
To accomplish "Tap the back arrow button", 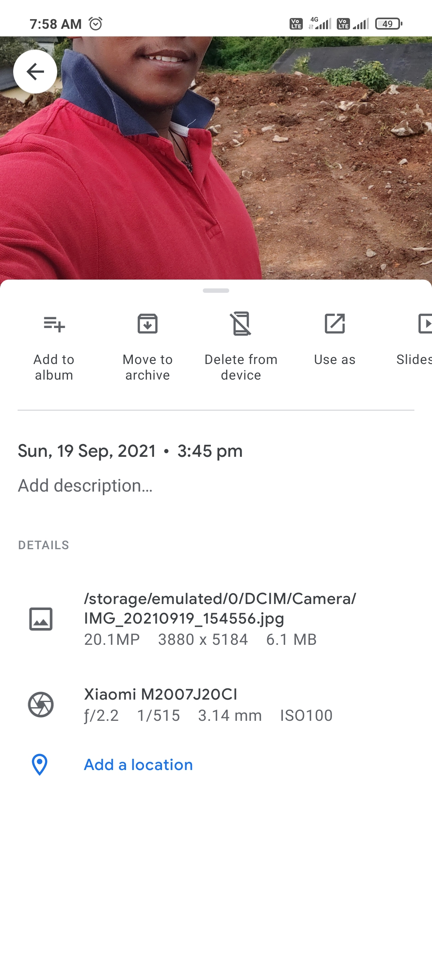I will click(35, 72).
